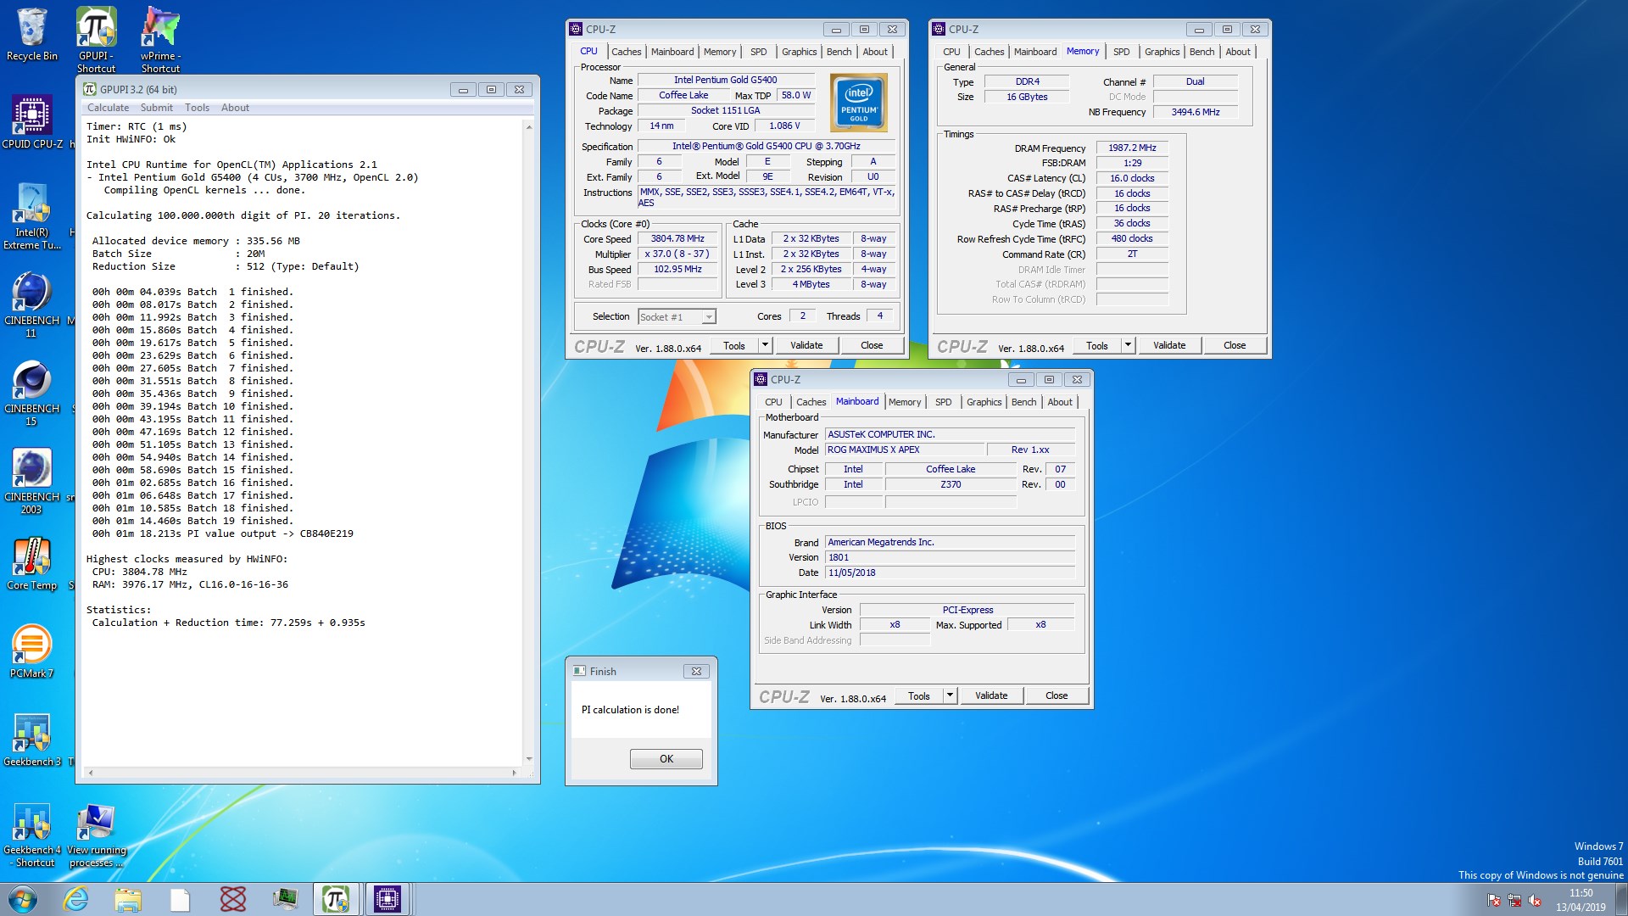
Task: Open View running processes desktop icon
Action: pyautogui.click(x=96, y=835)
